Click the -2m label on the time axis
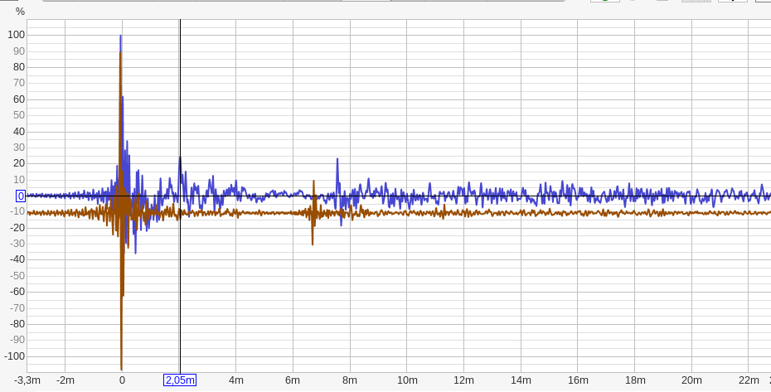Image resolution: width=771 pixels, height=392 pixels. [65, 380]
